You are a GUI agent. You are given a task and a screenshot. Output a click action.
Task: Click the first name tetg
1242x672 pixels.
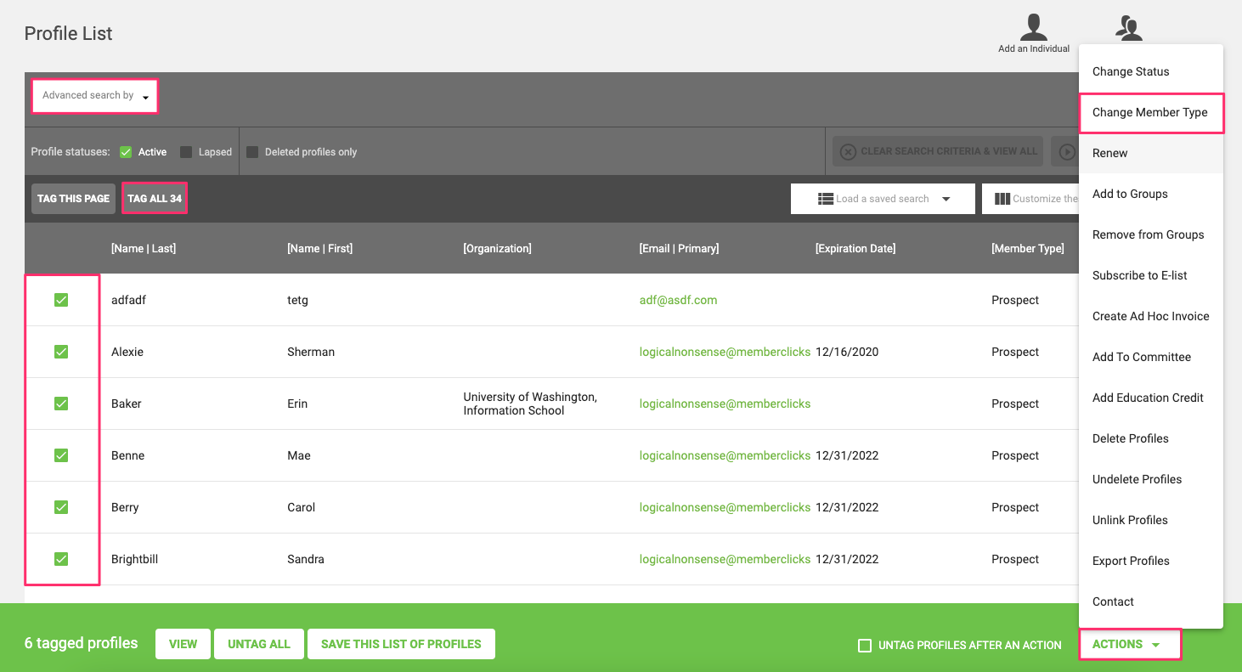[x=297, y=300]
